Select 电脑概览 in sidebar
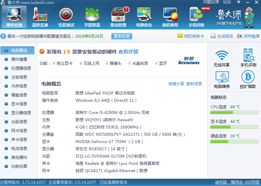Viewport: 261px width, 186px height. [x=18, y=50]
